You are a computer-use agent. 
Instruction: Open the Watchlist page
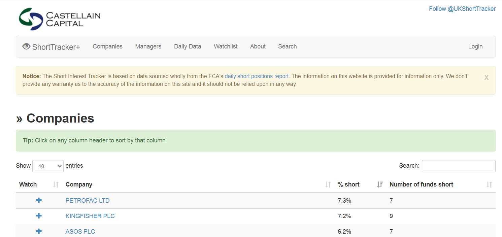[x=226, y=46]
